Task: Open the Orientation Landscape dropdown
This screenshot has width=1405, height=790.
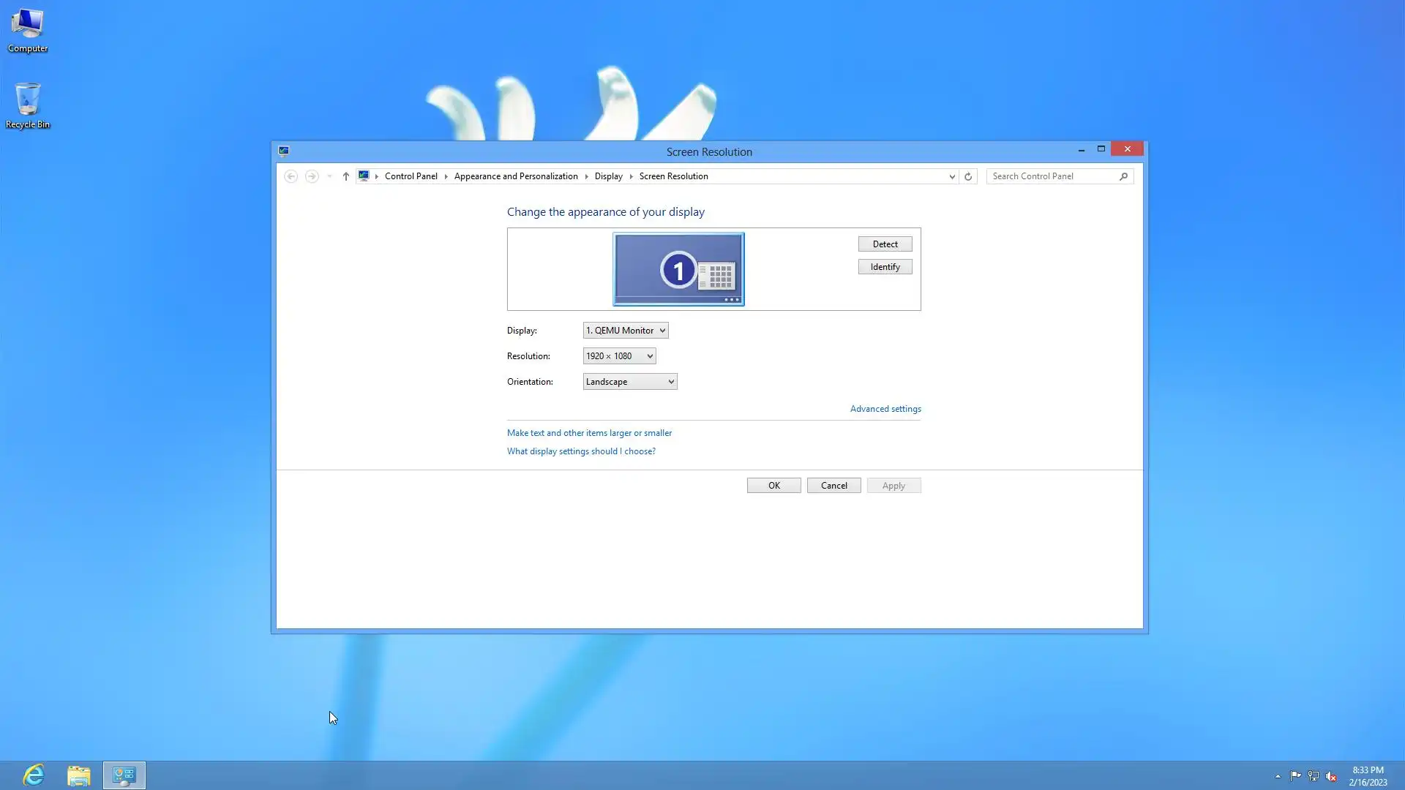Action: pos(629,382)
